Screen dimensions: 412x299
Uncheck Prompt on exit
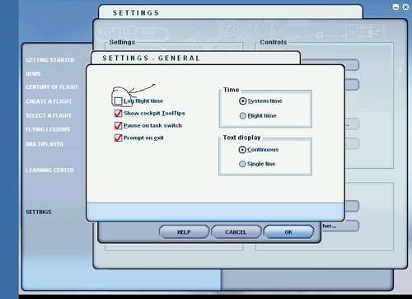coord(118,138)
